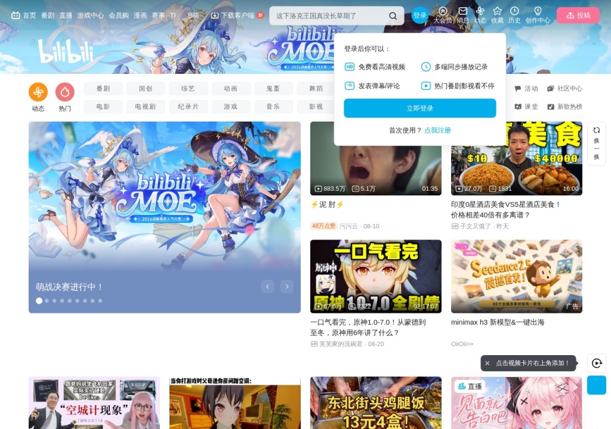Image resolution: width=611 pixels, height=429 pixels.
Task: Open the 番剧 category tab
Action: coord(103,89)
